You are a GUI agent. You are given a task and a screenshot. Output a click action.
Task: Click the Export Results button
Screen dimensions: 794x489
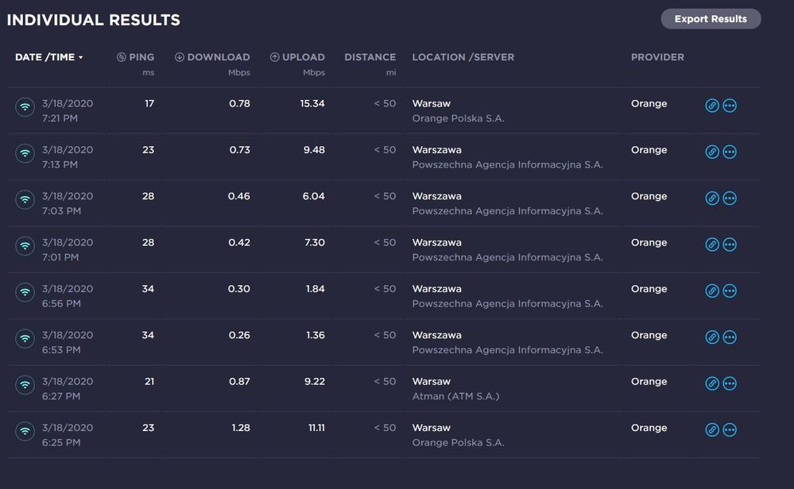click(x=711, y=19)
